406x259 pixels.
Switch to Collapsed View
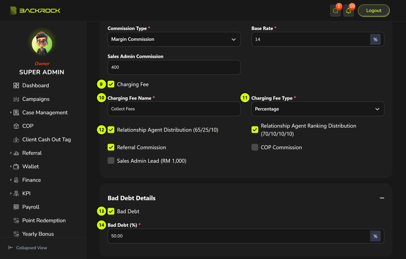pos(31,248)
